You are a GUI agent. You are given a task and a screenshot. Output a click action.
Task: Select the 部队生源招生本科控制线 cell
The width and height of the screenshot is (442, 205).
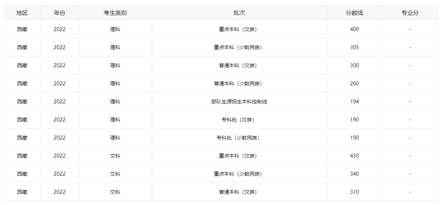[239, 102]
